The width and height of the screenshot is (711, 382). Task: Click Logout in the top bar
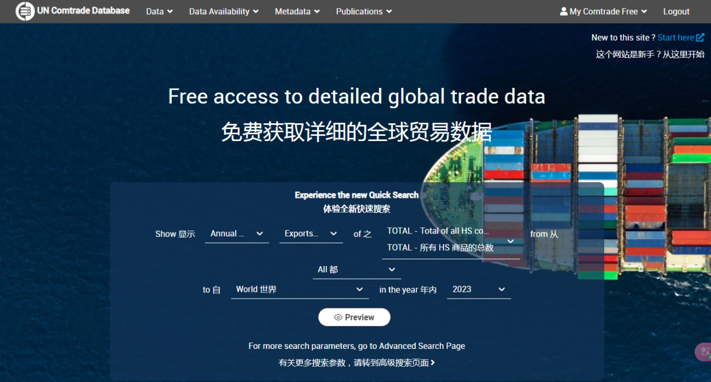click(x=676, y=11)
